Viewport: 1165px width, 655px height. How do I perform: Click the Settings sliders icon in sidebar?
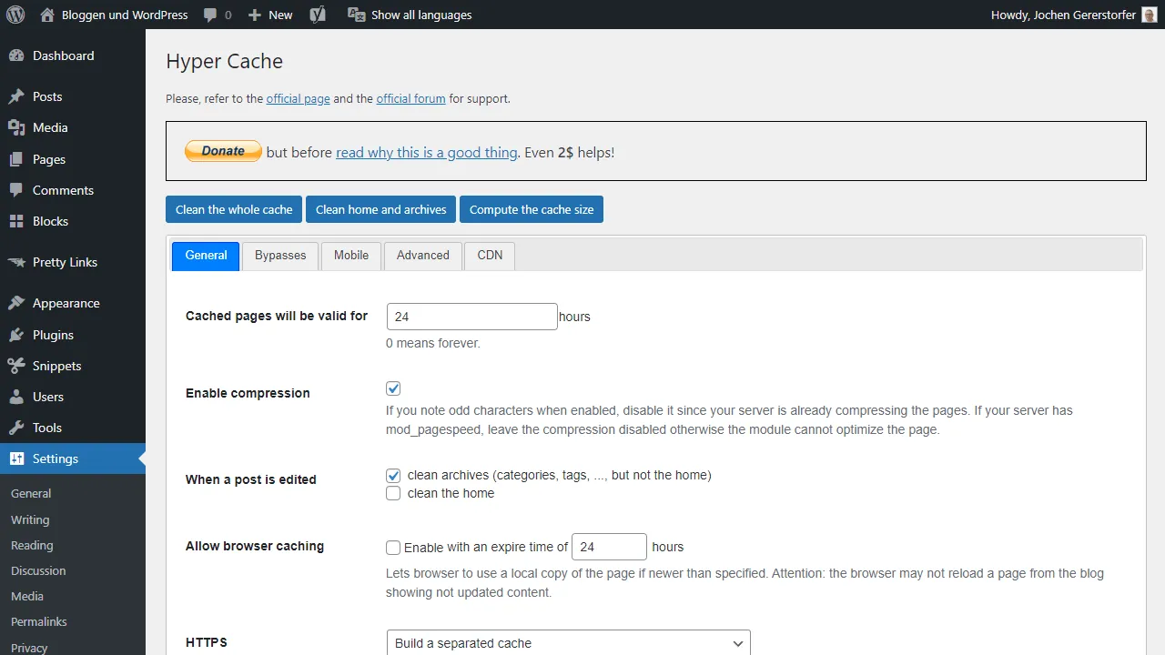click(16, 458)
